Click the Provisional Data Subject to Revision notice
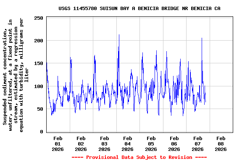The width and height of the screenshot is (242, 161). pyautogui.click(x=139, y=157)
